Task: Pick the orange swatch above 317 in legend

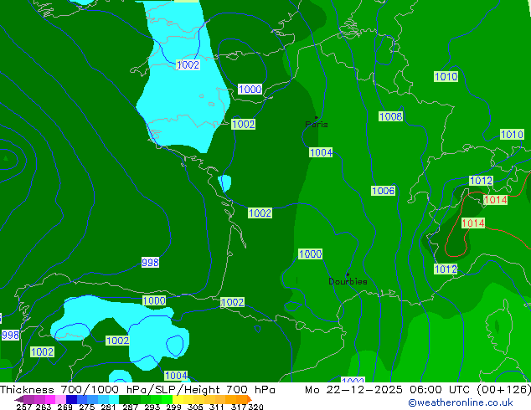Action: click(241, 399)
